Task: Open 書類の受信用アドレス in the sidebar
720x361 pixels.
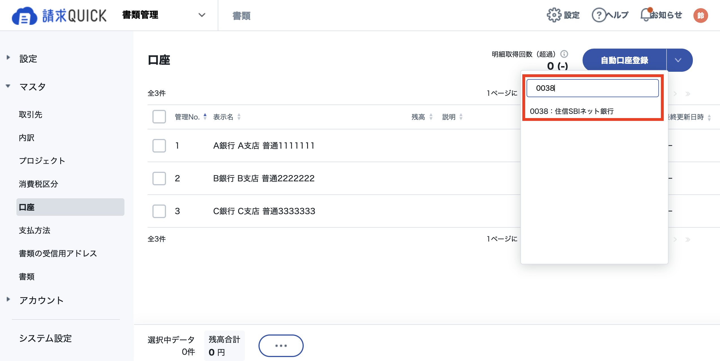Action: click(x=58, y=253)
